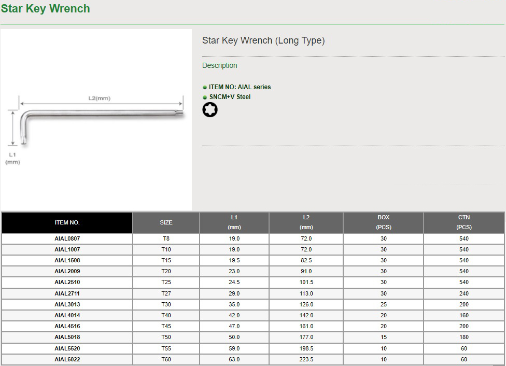Screen dimensions: 506x366
Task: Click the star key wrench product image
Action: click(x=96, y=119)
